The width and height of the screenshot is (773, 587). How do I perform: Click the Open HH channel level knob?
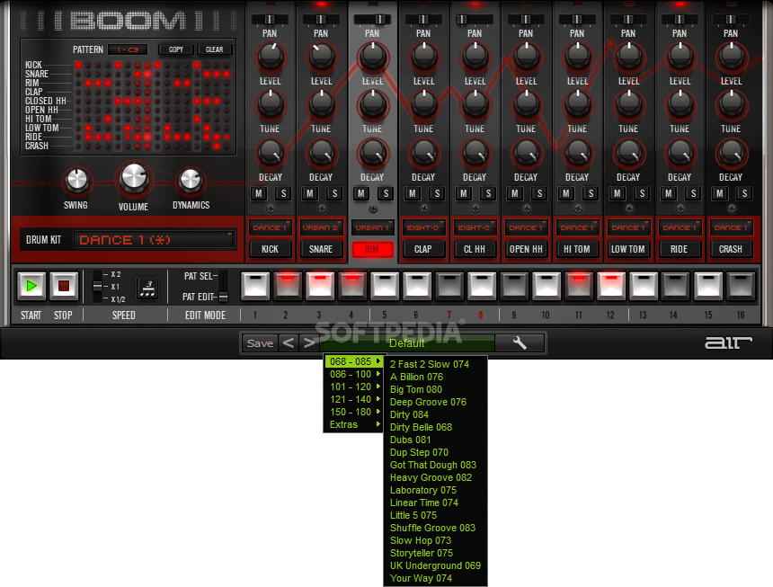click(x=526, y=57)
